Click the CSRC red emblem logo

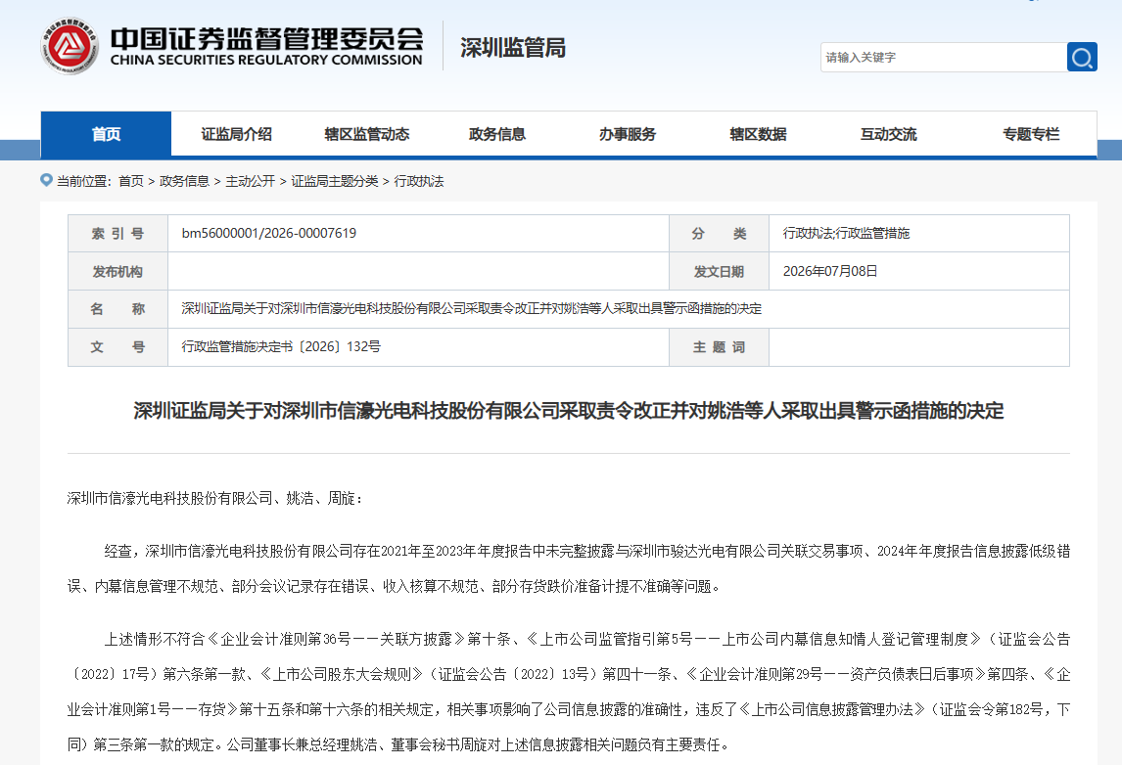click(70, 47)
